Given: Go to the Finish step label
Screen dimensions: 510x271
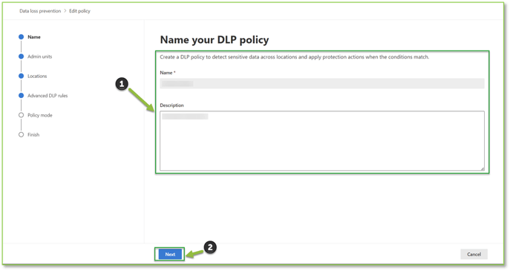Looking at the screenshot, I should tap(33, 134).
